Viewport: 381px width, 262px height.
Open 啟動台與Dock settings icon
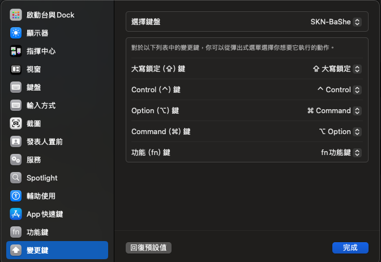[16, 15]
